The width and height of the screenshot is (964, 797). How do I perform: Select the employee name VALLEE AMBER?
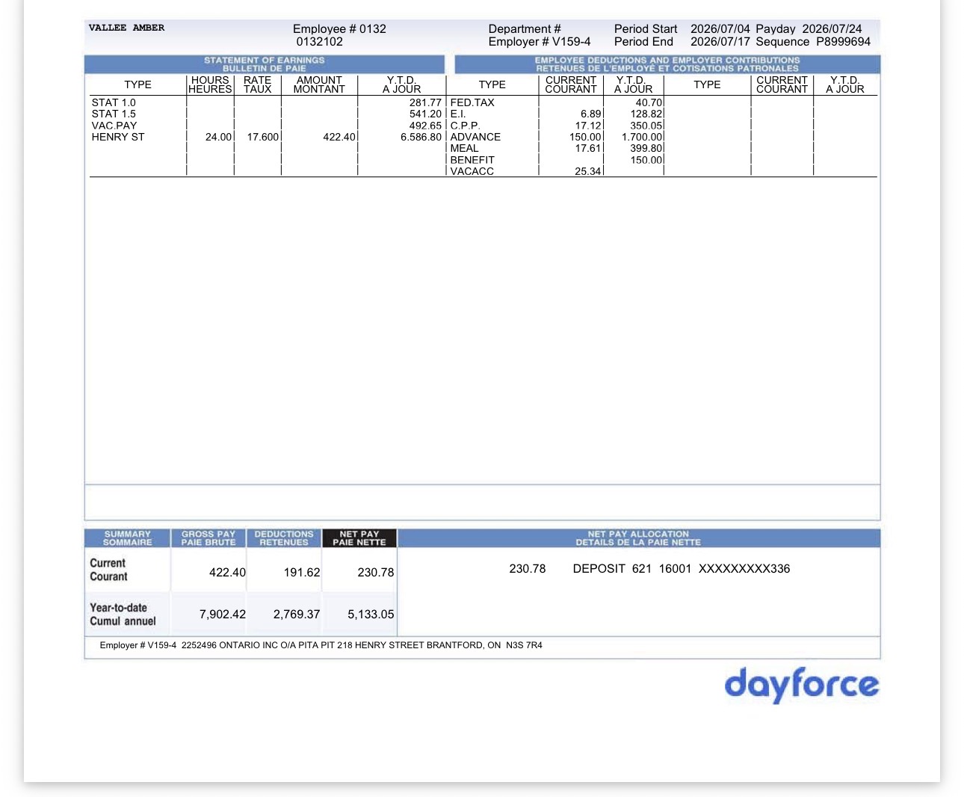pos(126,28)
